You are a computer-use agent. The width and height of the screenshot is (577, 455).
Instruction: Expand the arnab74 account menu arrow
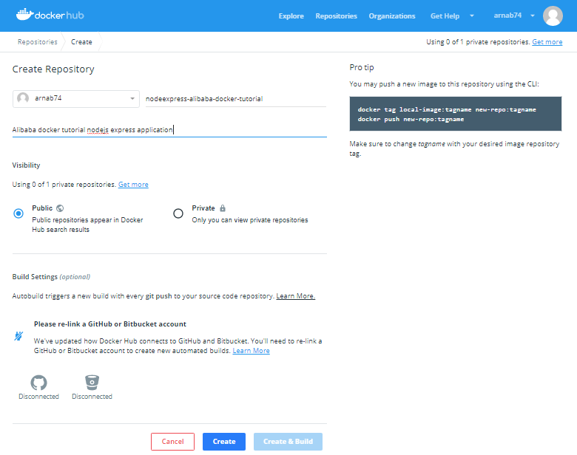(x=533, y=16)
